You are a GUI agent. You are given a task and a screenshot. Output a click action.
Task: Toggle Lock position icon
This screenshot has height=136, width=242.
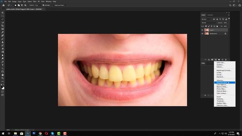212,26
